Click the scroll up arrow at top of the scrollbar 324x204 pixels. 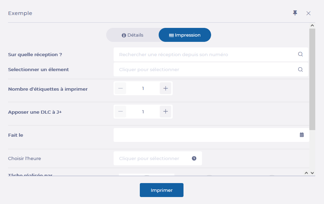(312, 25)
